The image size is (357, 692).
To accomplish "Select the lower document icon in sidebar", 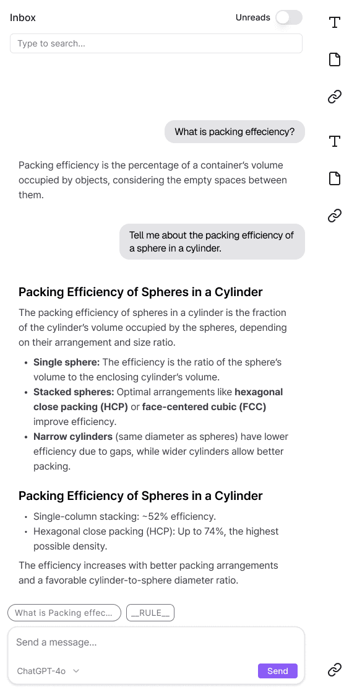I will (x=335, y=178).
